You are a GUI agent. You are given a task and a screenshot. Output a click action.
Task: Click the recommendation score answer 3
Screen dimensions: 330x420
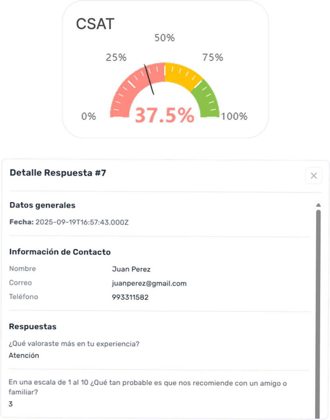click(11, 404)
